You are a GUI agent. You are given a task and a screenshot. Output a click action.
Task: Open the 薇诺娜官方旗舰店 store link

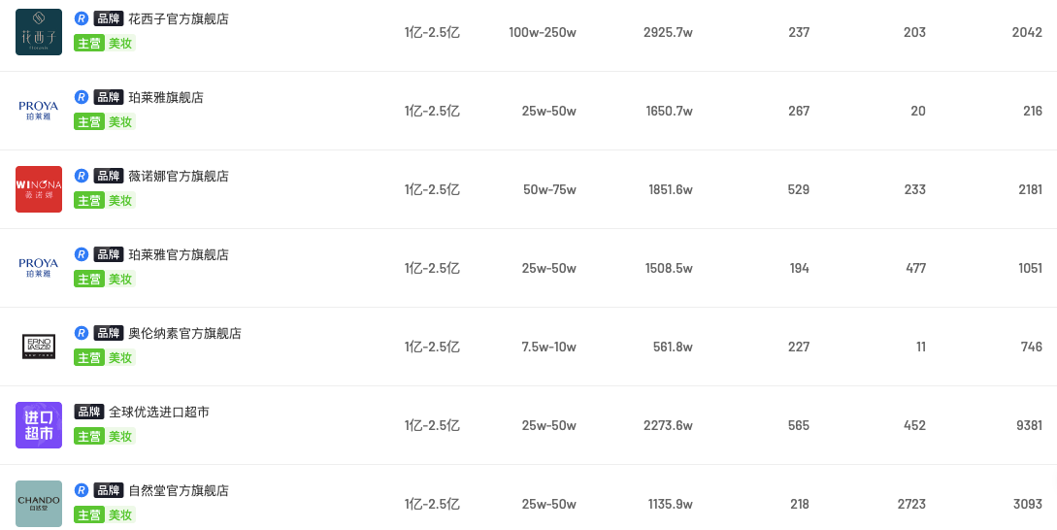pyautogui.click(x=179, y=176)
